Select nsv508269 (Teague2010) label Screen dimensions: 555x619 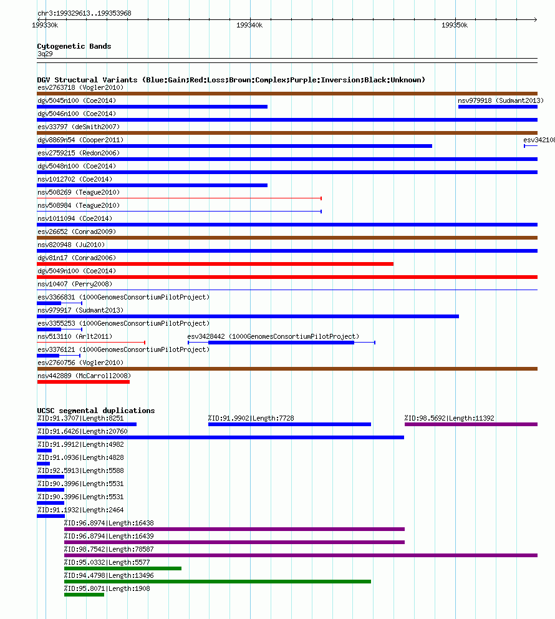tap(79, 192)
